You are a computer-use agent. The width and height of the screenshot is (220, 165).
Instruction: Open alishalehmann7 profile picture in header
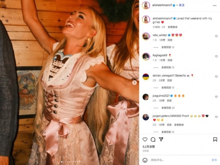point(146,5)
